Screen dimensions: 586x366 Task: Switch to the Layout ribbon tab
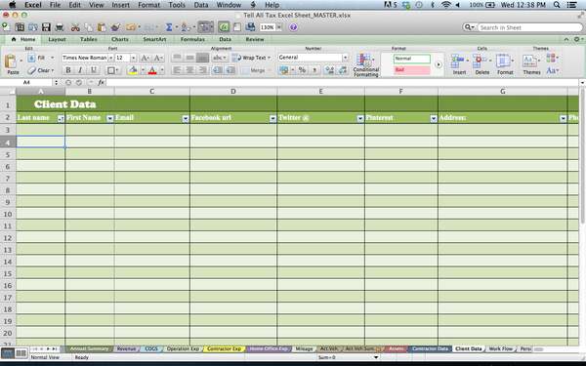57,39
